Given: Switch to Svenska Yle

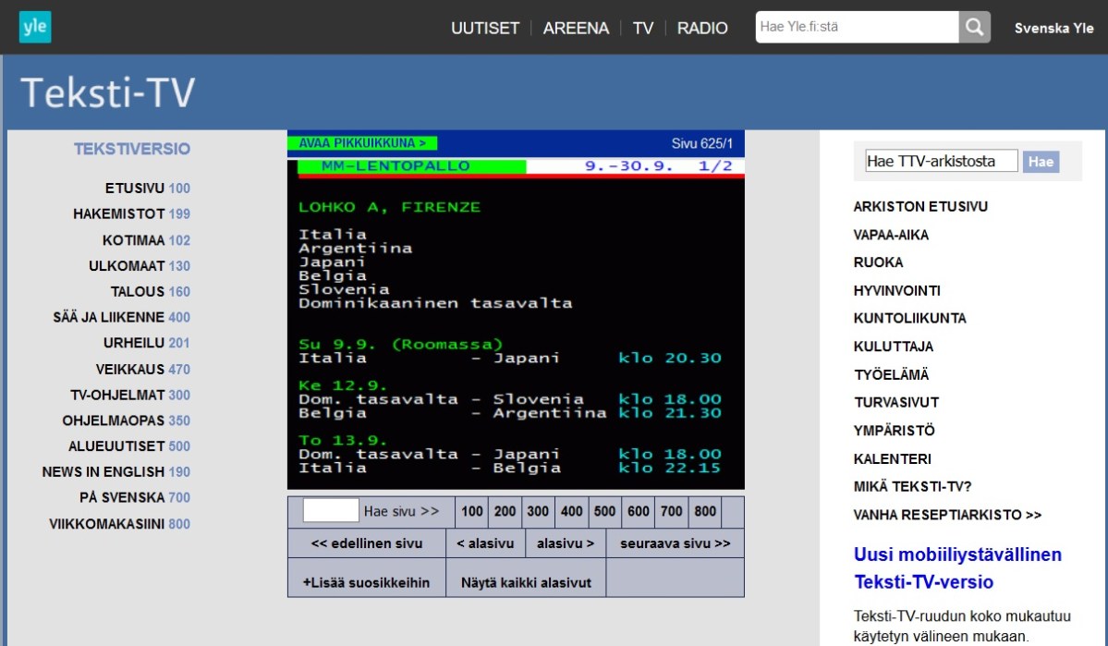Looking at the screenshot, I should 1053,28.
